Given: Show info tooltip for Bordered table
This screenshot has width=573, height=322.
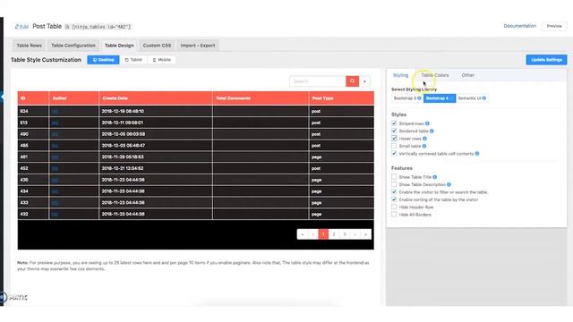Looking at the screenshot, I should pos(432,131).
